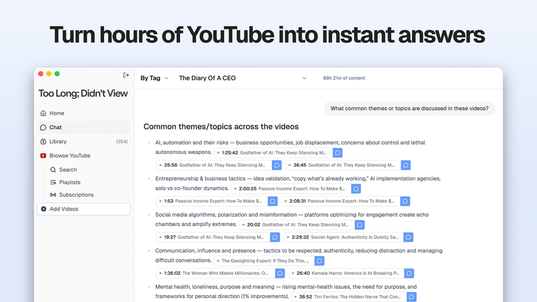Click the (354) library count
The width and height of the screenshot is (537, 302).
(122, 142)
